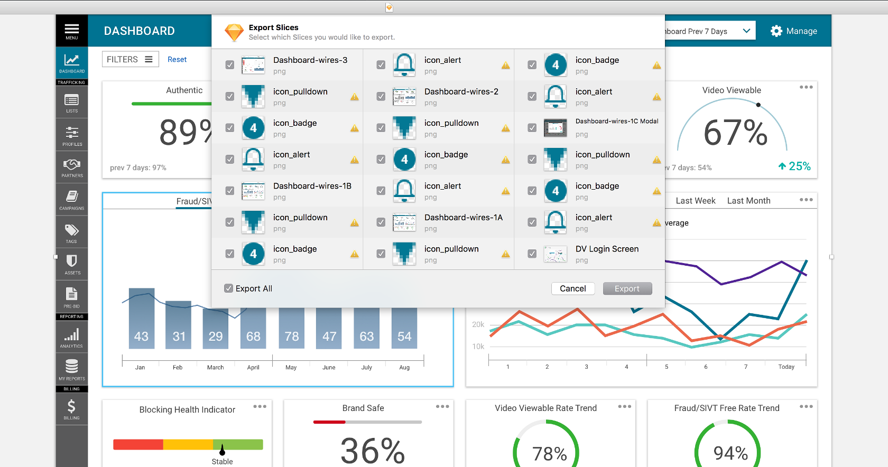The width and height of the screenshot is (888, 467).
Task: Click the Billing dollar icon
Action: tap(72, 409)
